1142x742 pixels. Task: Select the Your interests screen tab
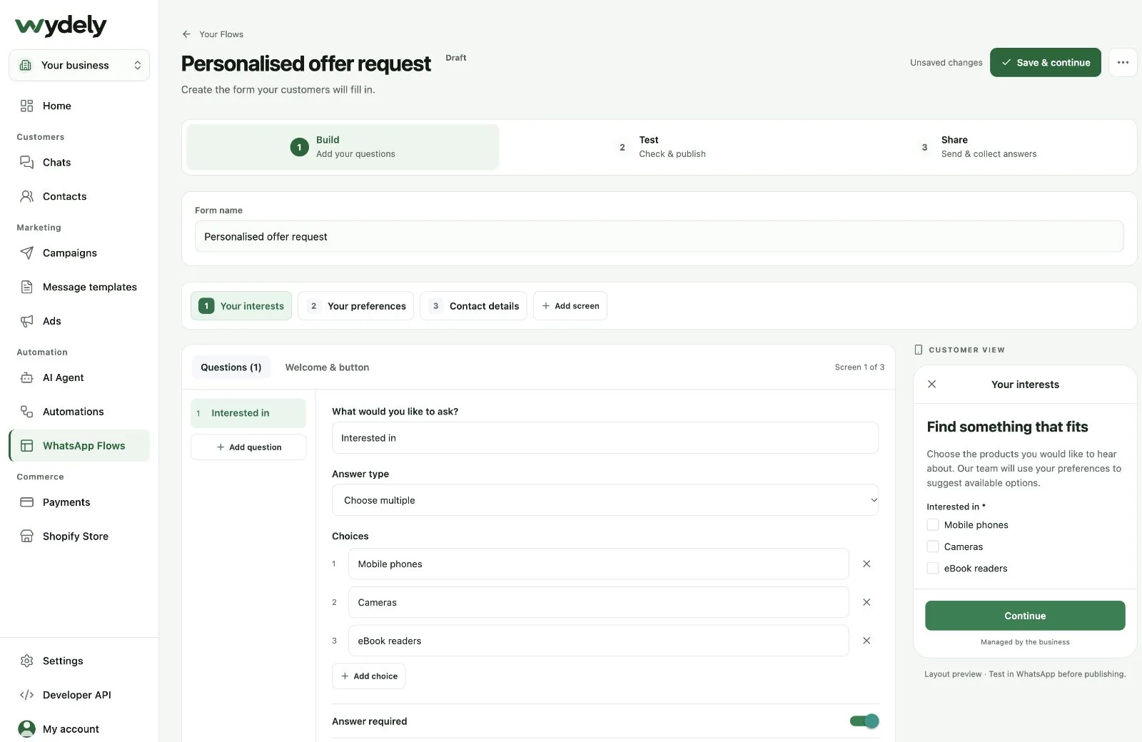(x=241, y=305)
